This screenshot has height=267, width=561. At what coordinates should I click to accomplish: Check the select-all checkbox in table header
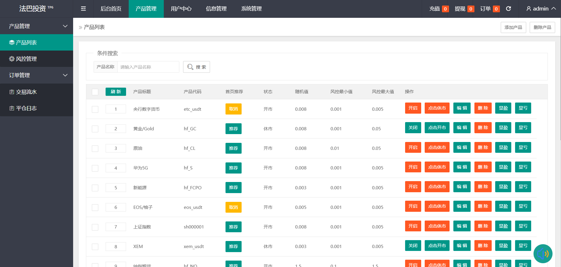[95, 92]
